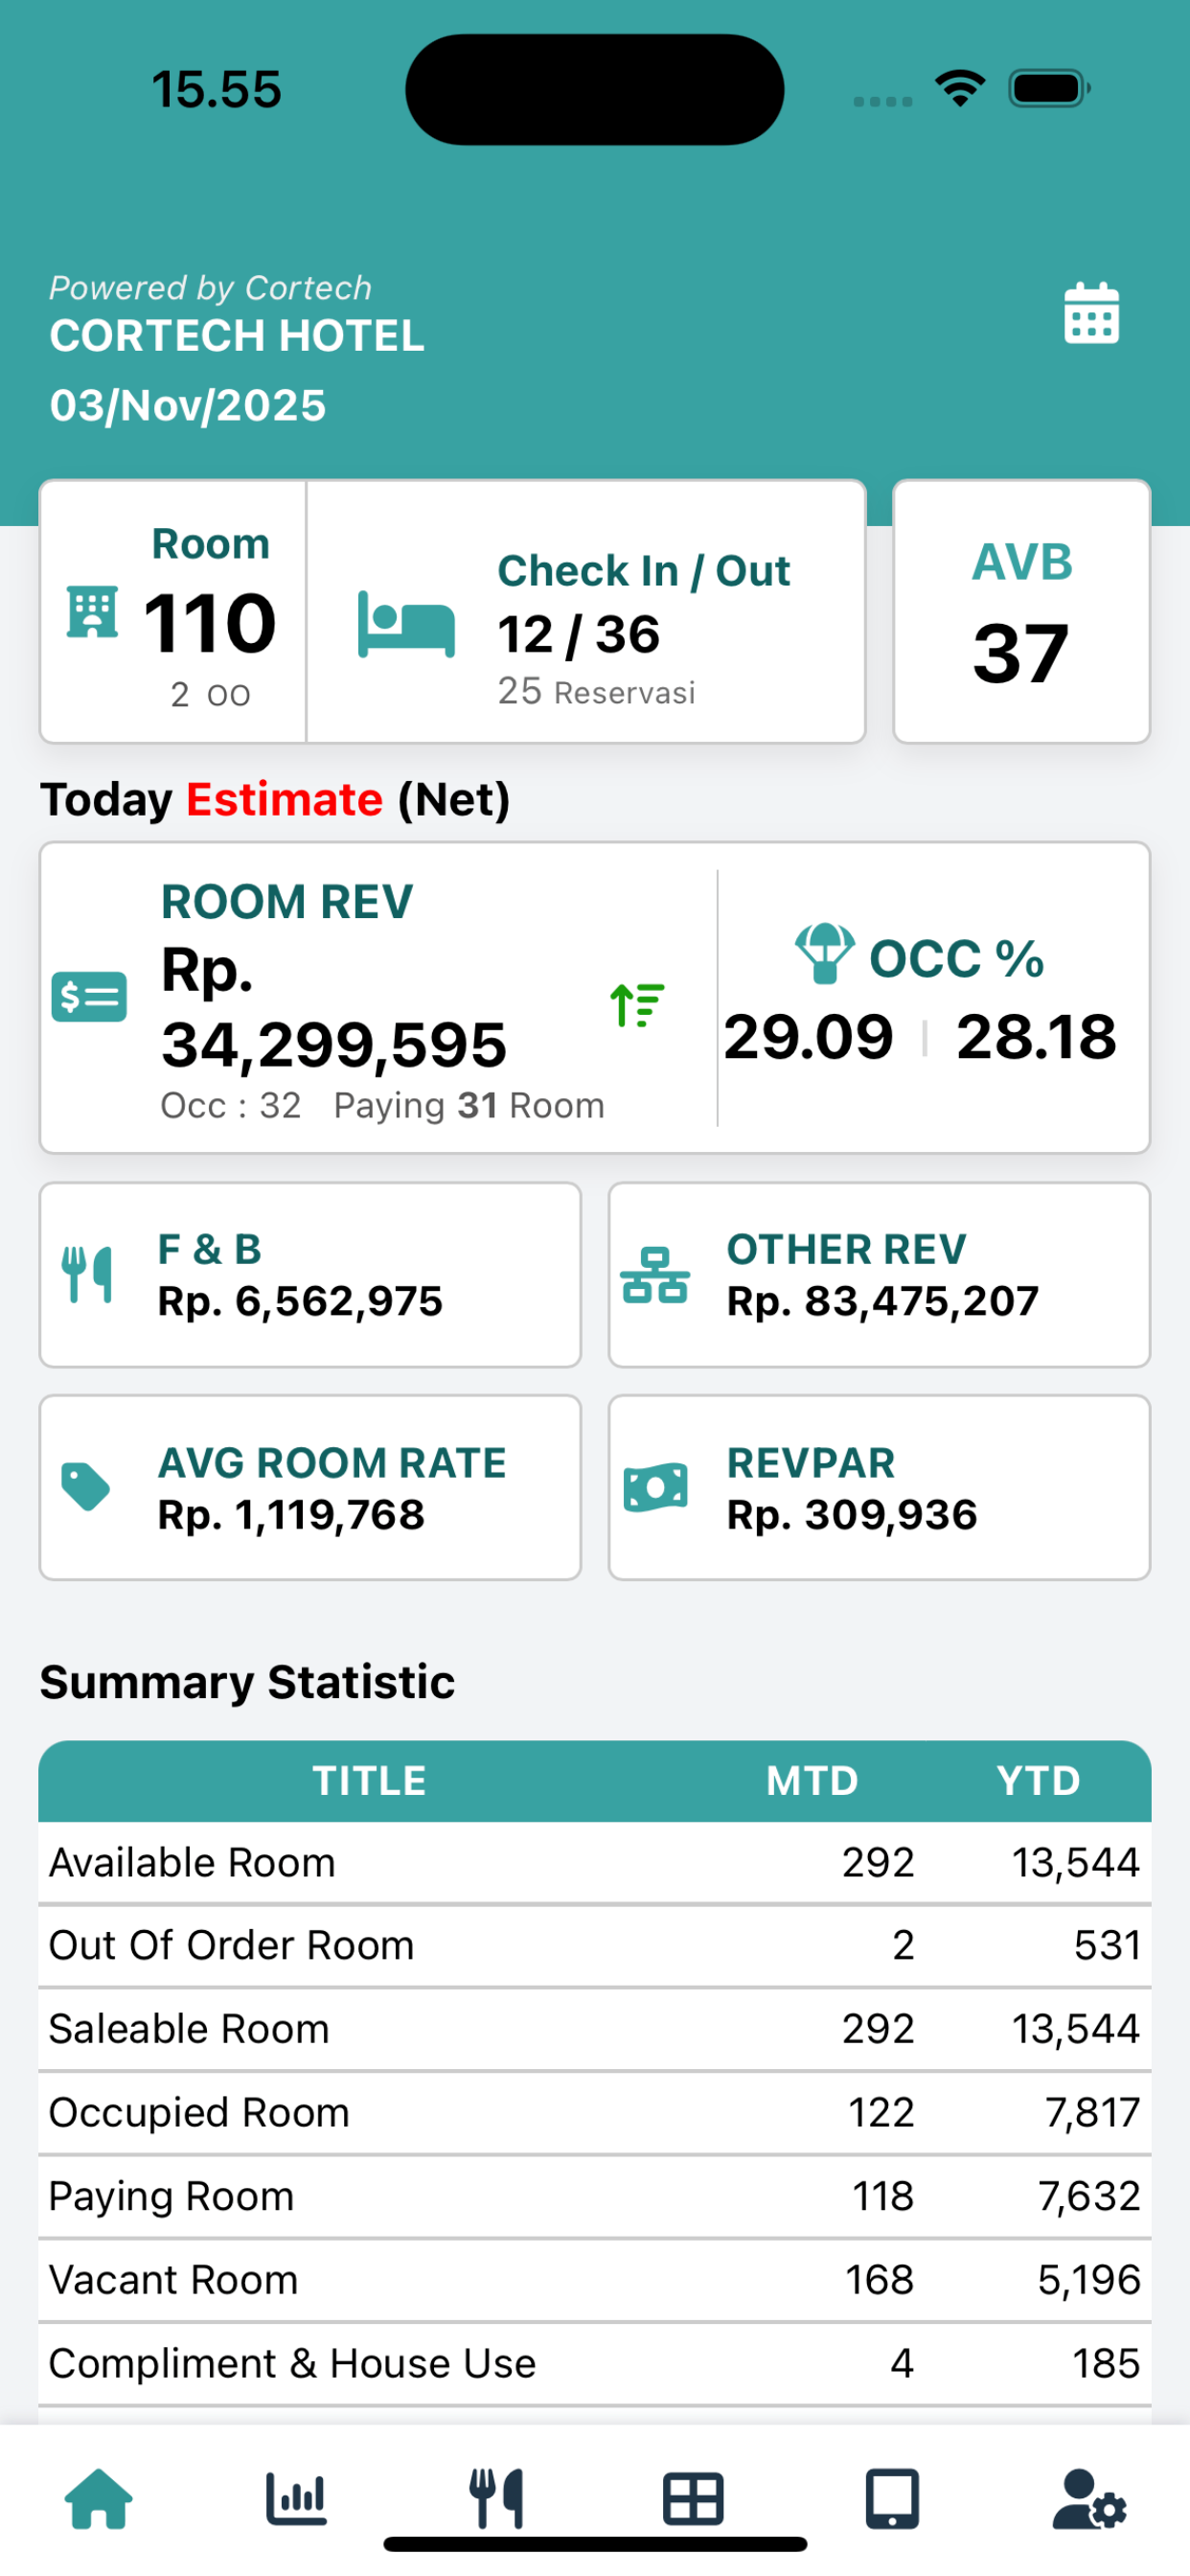This screenshot has height=2576, width=1190.
Task: Open the REVPAR card
Action: tap(879, 1487)
